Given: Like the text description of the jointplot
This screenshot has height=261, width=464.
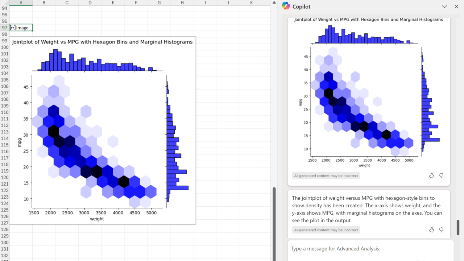Looking at the screenshot, I should point(431,230).
